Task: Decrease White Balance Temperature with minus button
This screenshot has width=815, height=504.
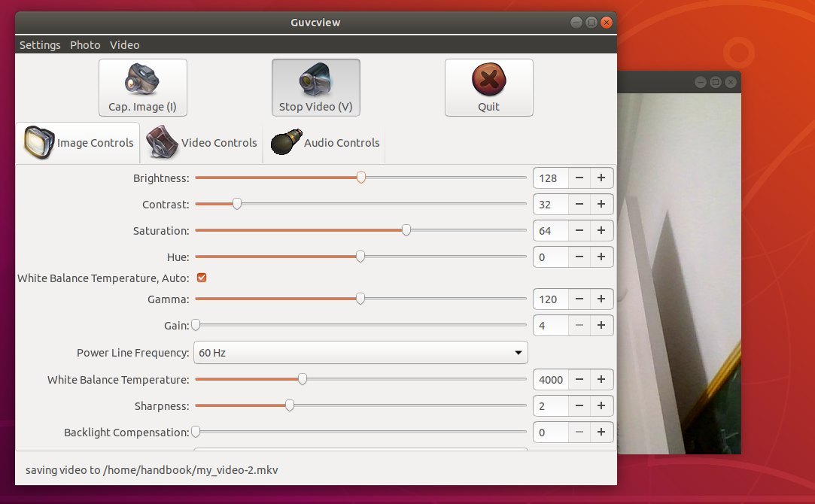Action: (x=579, y=379)
